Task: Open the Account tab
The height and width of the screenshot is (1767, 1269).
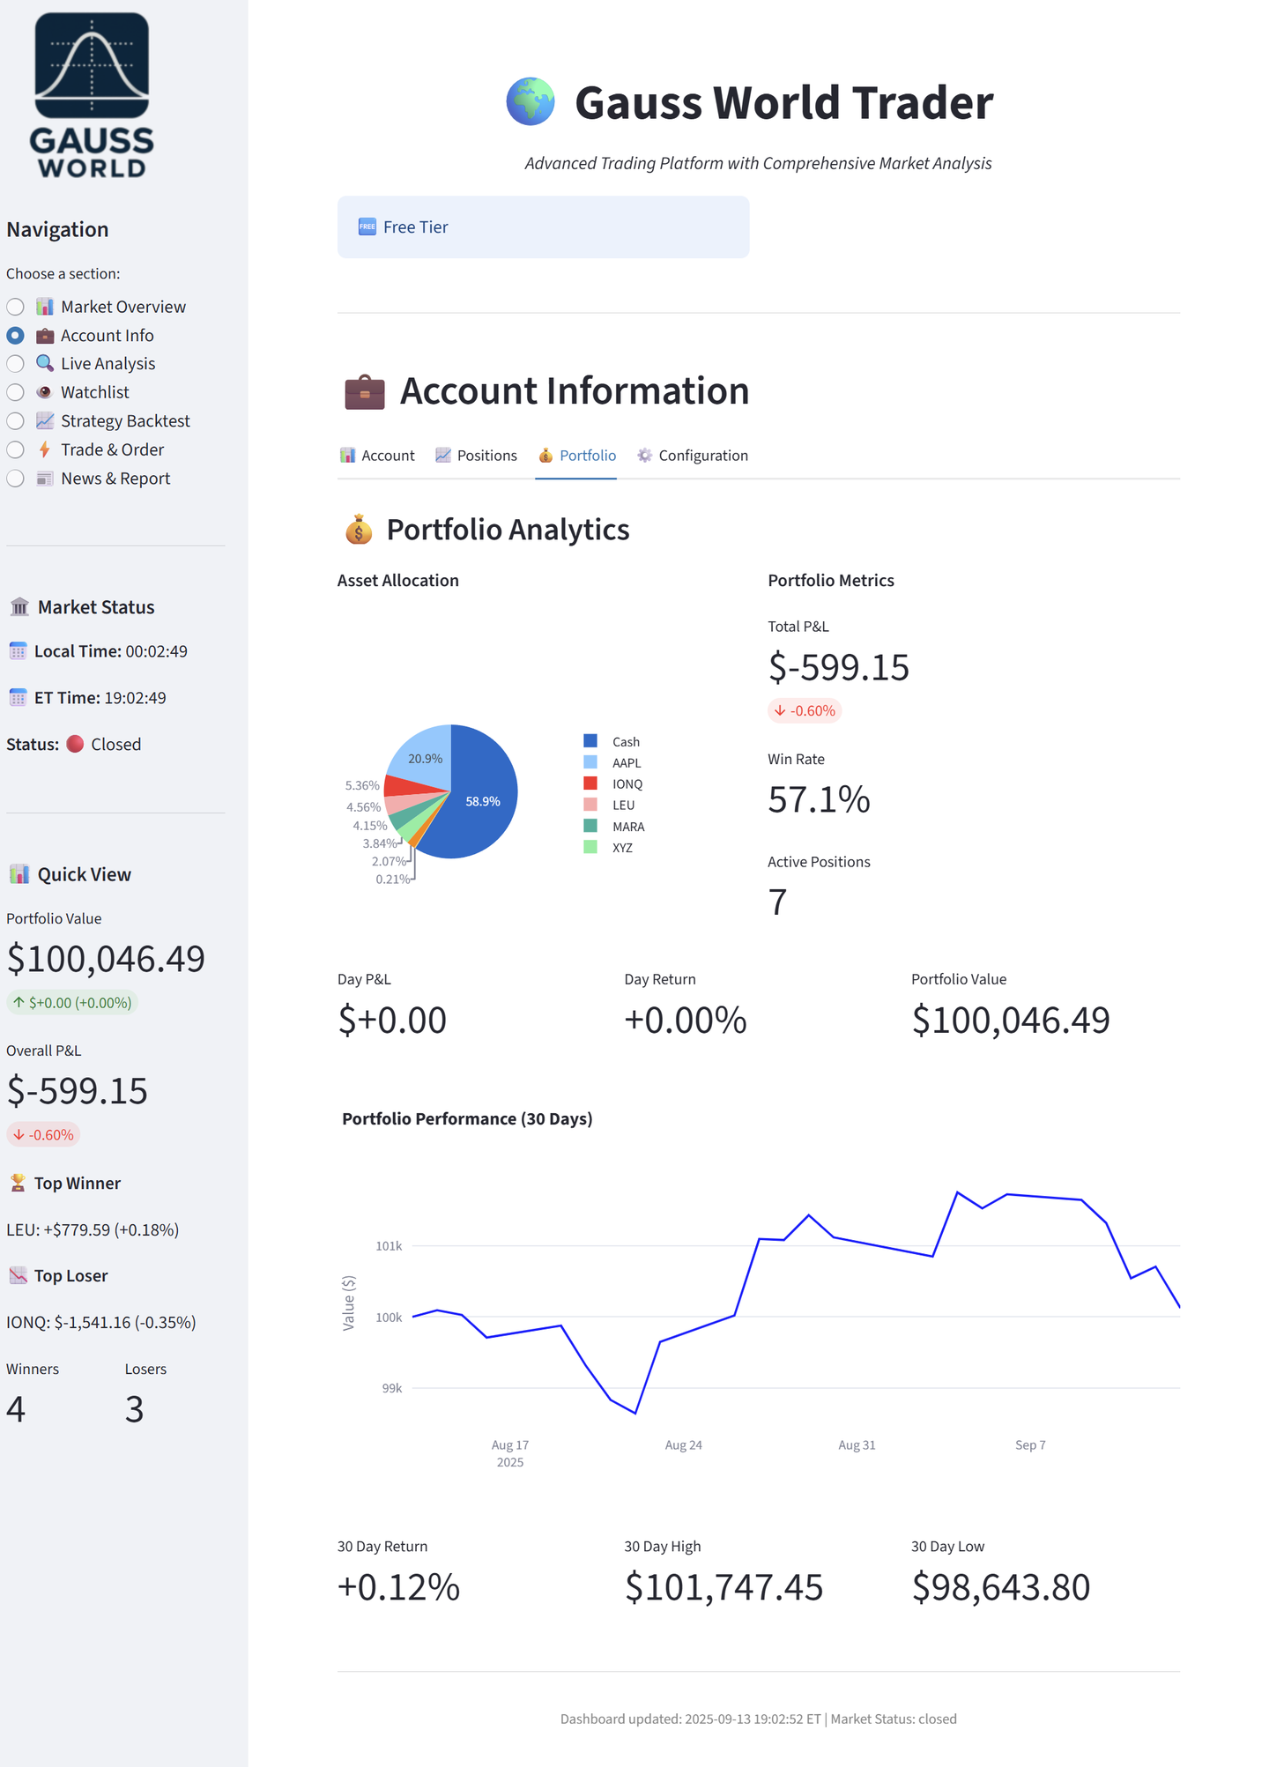Action: [377, 456]
